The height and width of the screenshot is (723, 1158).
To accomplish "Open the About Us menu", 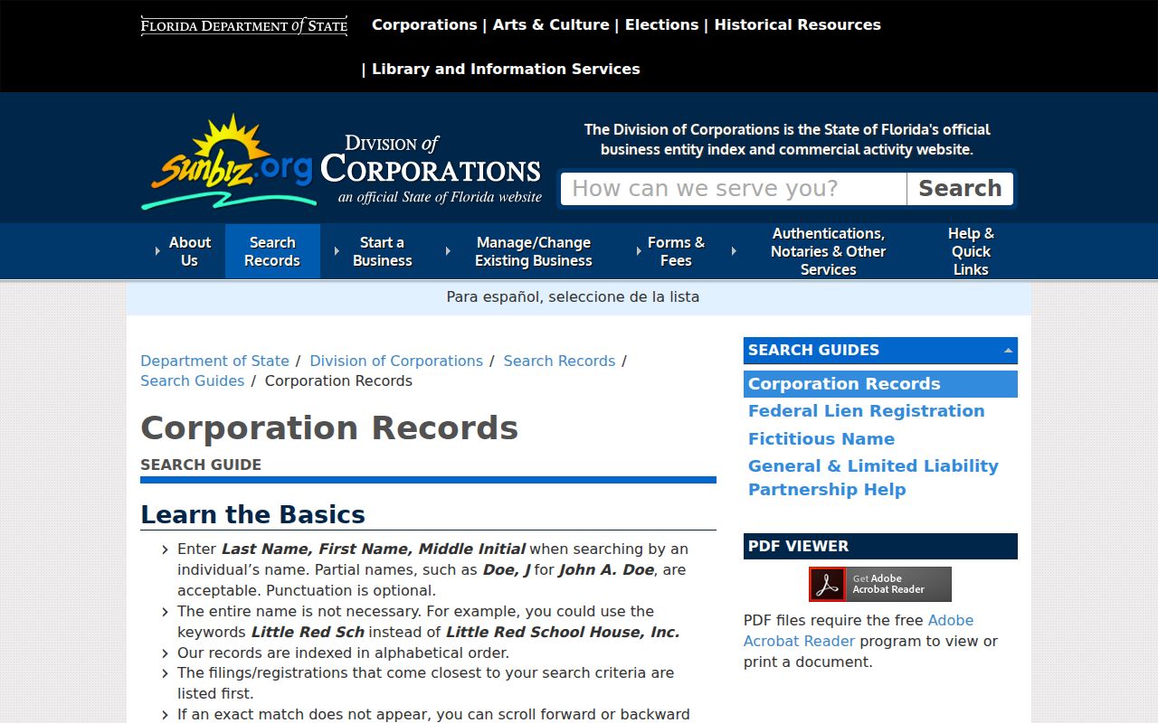I will (x=189, y=251).
